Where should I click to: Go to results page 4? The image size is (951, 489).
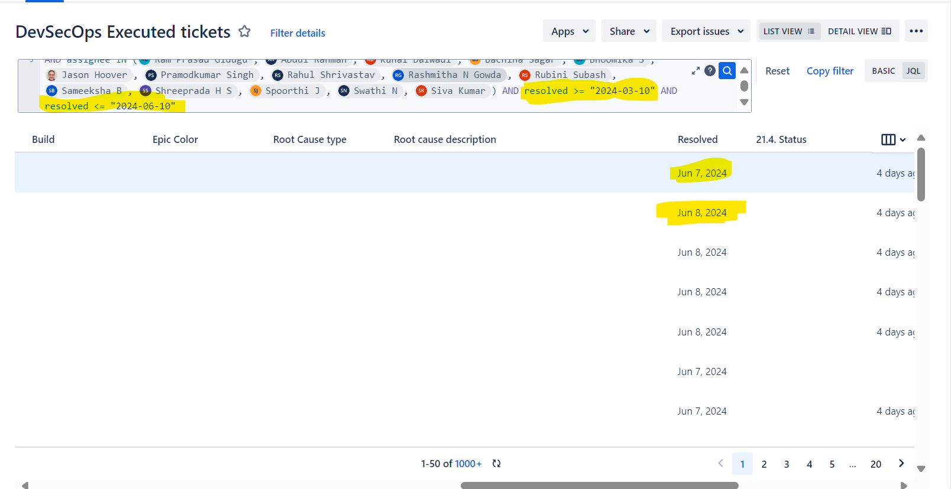(810, 464)
